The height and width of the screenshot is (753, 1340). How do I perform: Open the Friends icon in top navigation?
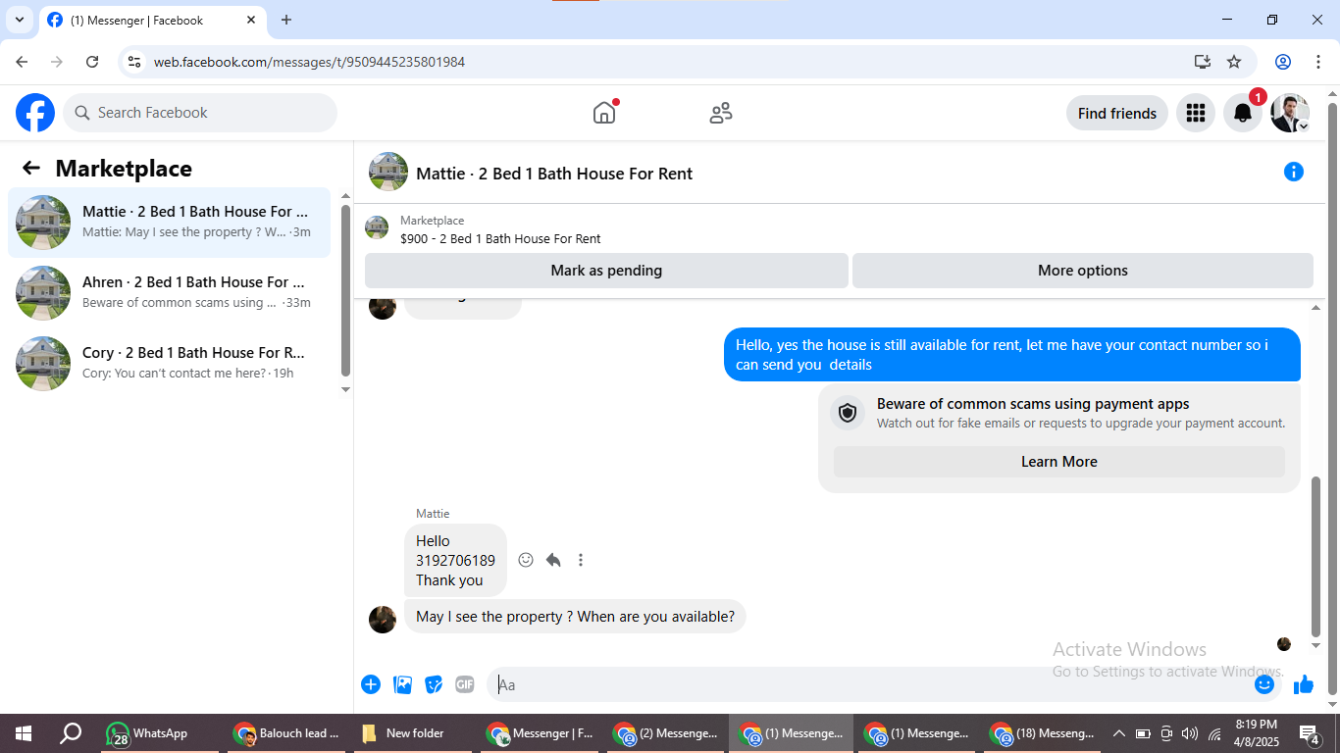[721, 113]
